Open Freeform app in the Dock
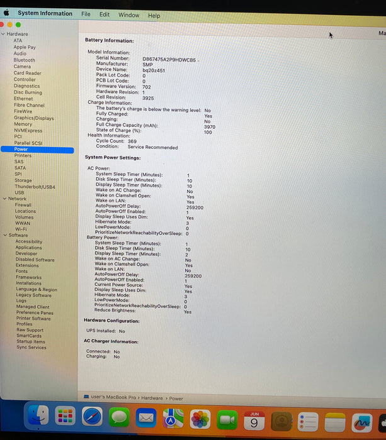The width and height of the screenshot is (386, 440). (362, 423)
